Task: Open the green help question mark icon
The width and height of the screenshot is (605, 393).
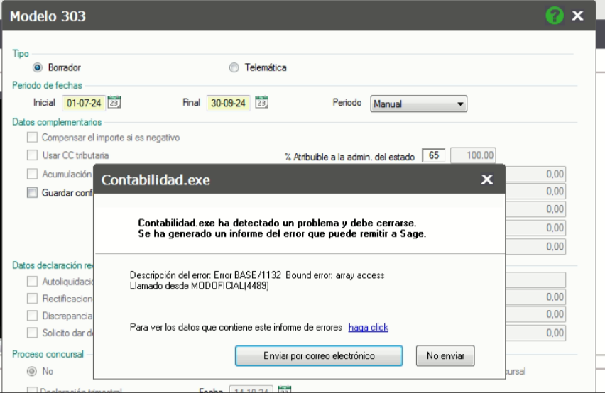Action: pyautogui.click(x=555, y=16)
